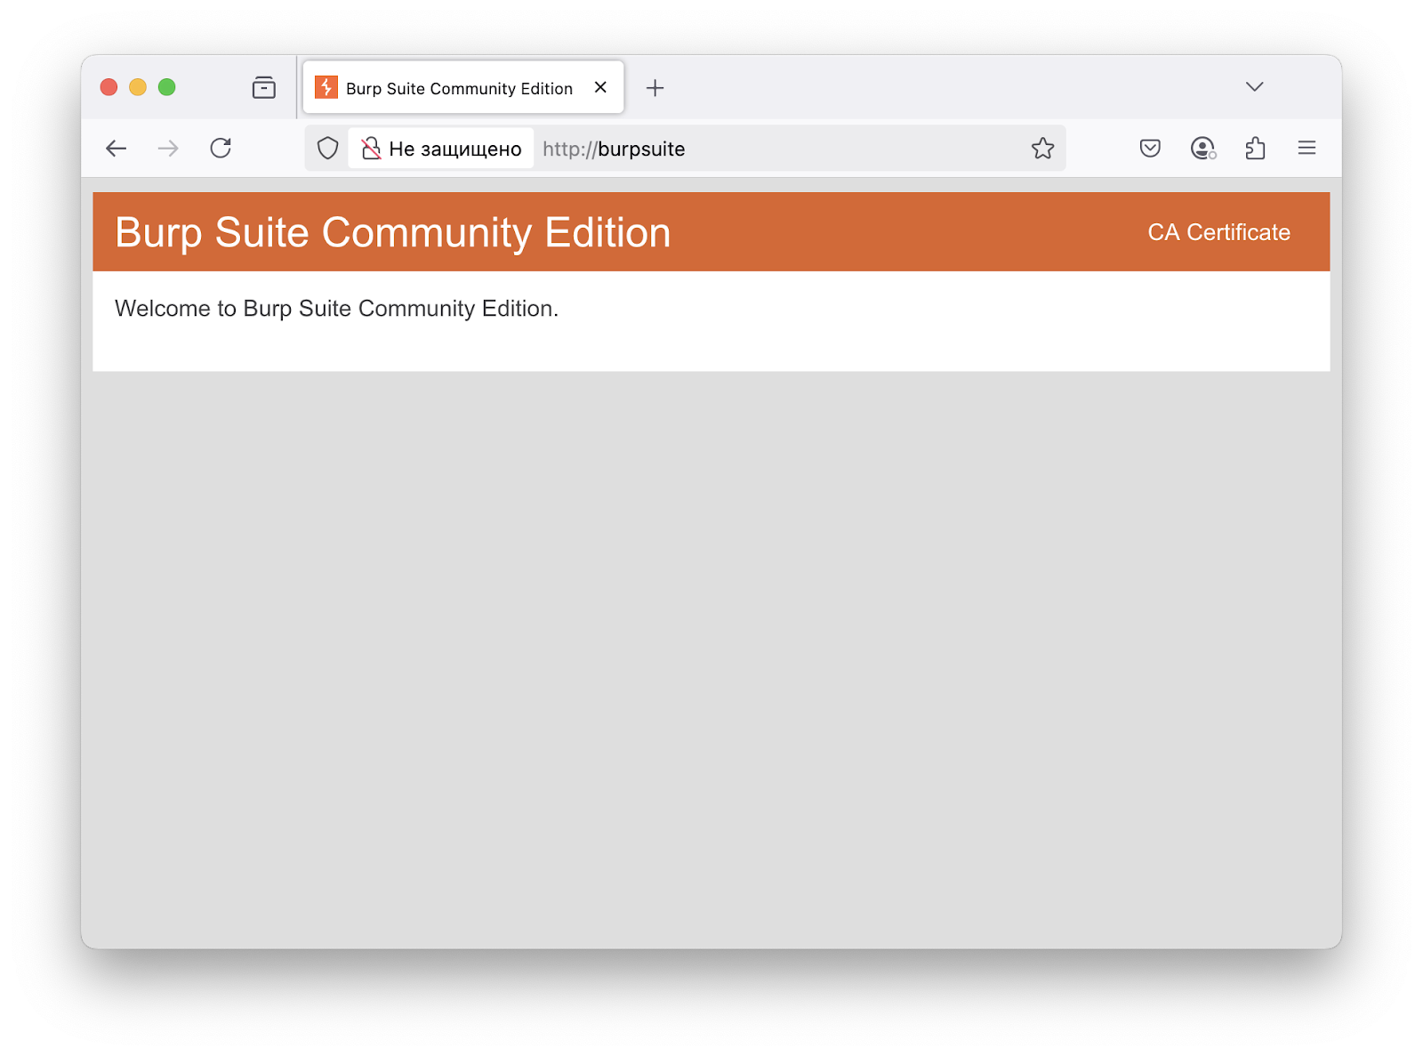
Task: Open the tracking protection shield icon
Action: 328,149
